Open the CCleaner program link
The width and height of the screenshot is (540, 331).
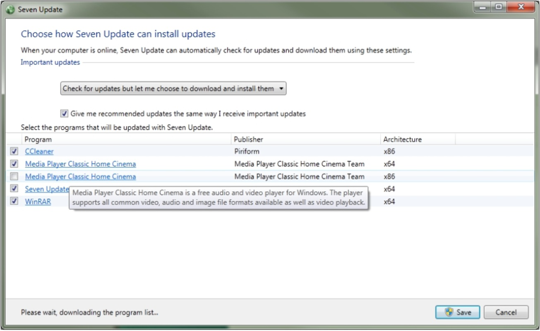pos(39,151)
